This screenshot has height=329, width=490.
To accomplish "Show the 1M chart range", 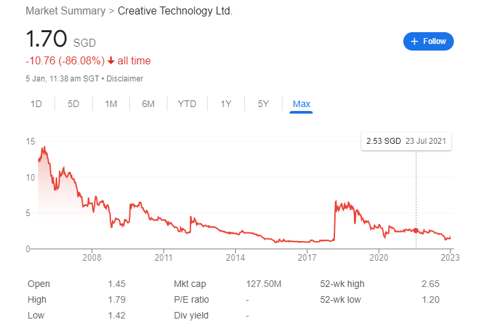I will [x=111, y=104].
